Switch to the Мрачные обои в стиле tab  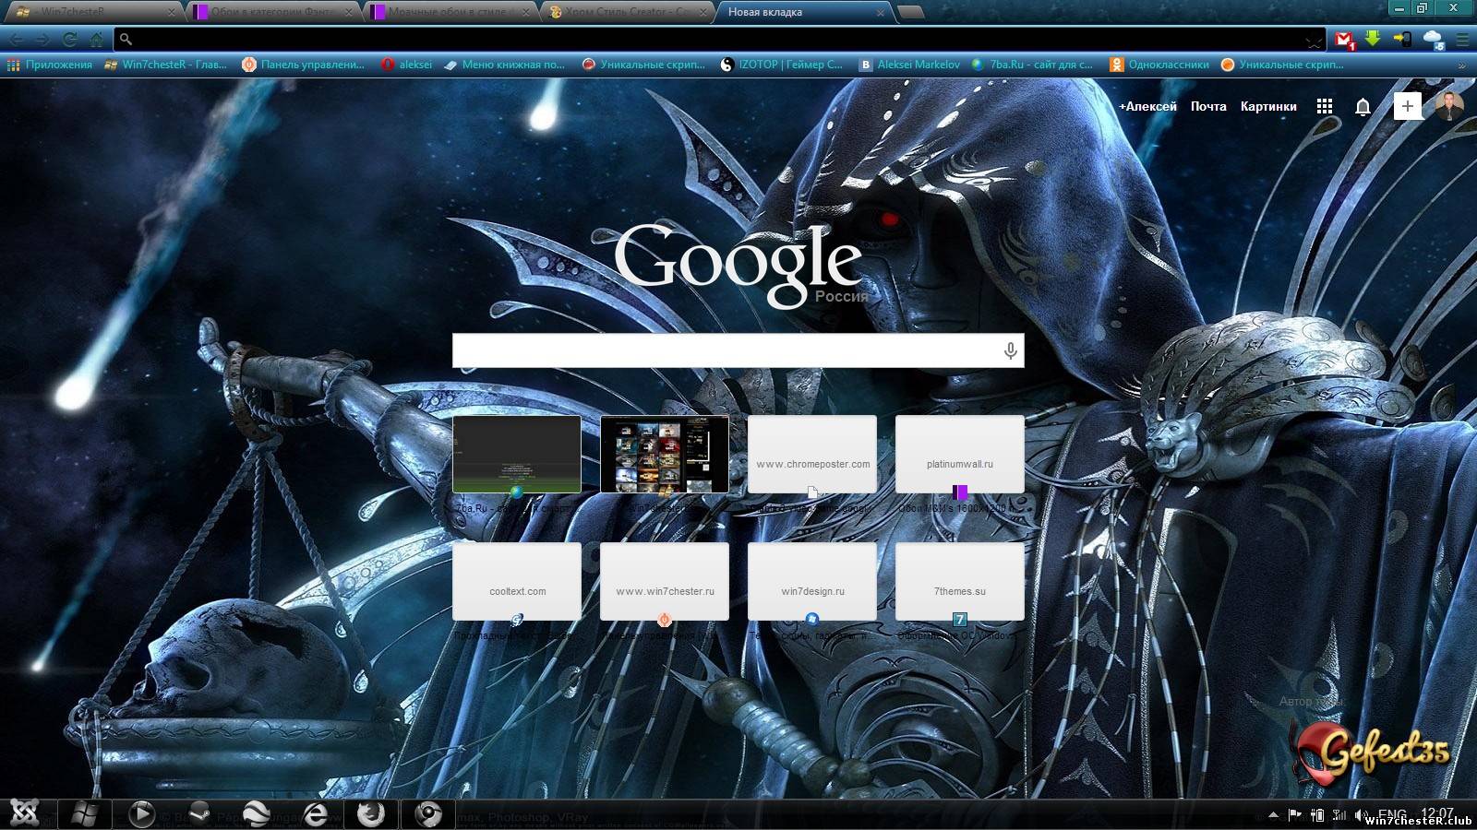(450, 12)
